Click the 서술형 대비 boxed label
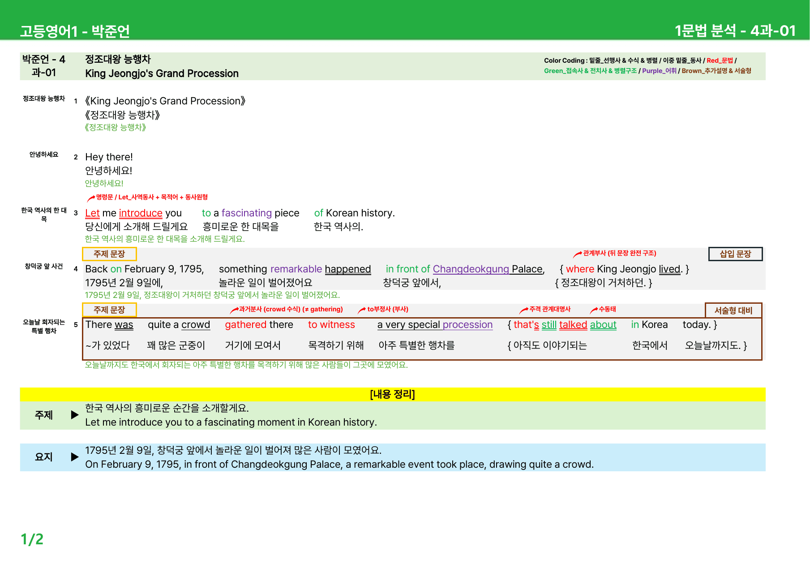Viewport: 810px width, 573px height. pos(733,310)
